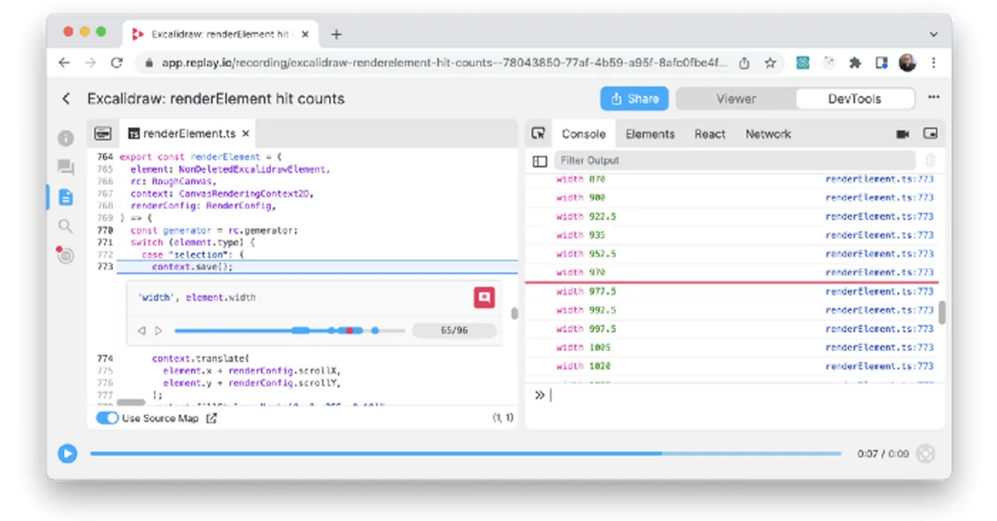The height and width of the screenshot is (521, 997).
Task: Toggle the Use Source Map switch
Action: point(108,418)
